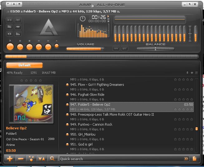Open files with the small eject button
Image resolution: width=204 pixels, height=167 pixels.
56,46
